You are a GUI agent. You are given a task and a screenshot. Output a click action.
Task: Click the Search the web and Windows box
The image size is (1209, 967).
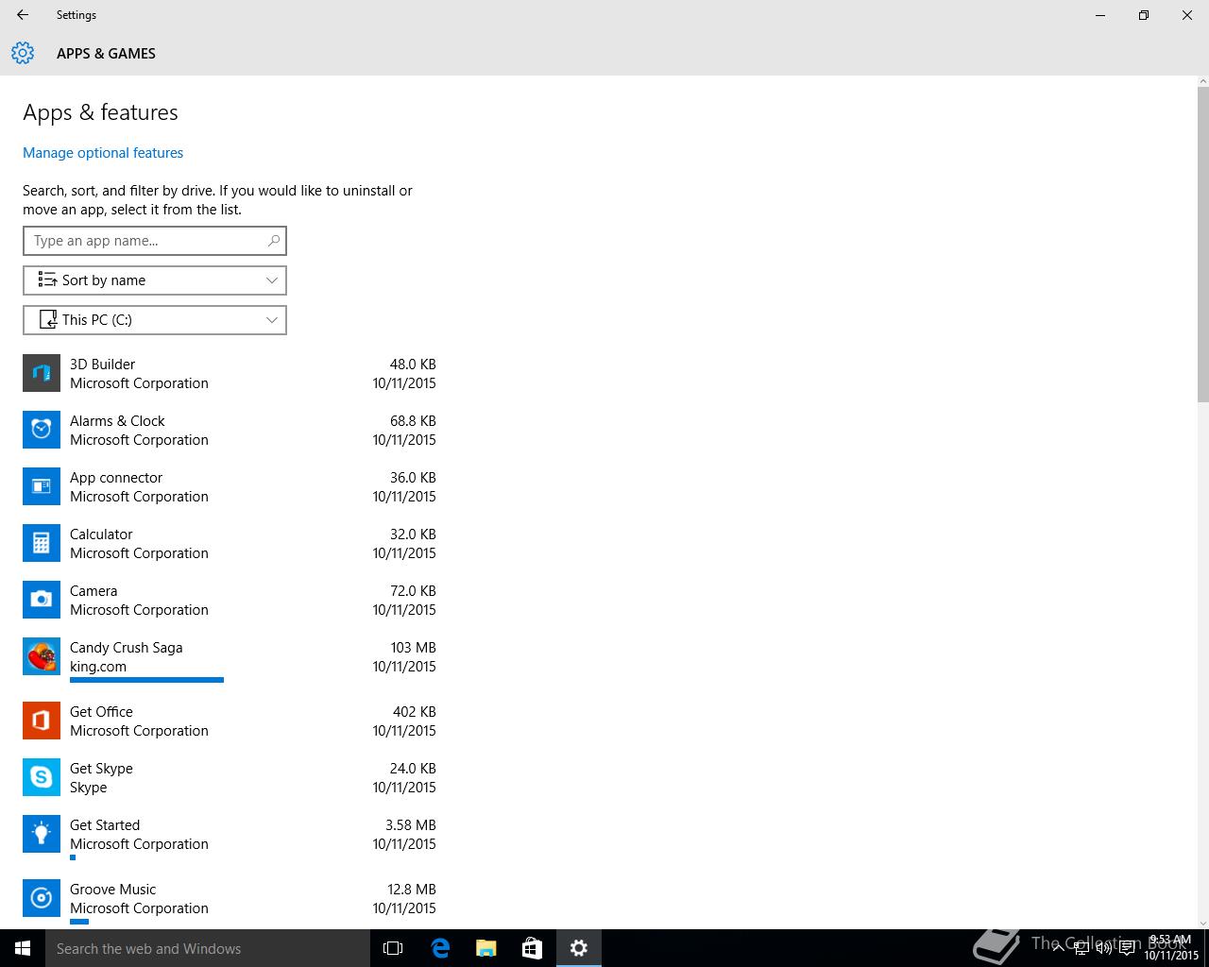pyautogui.click(x=208, y=948)
